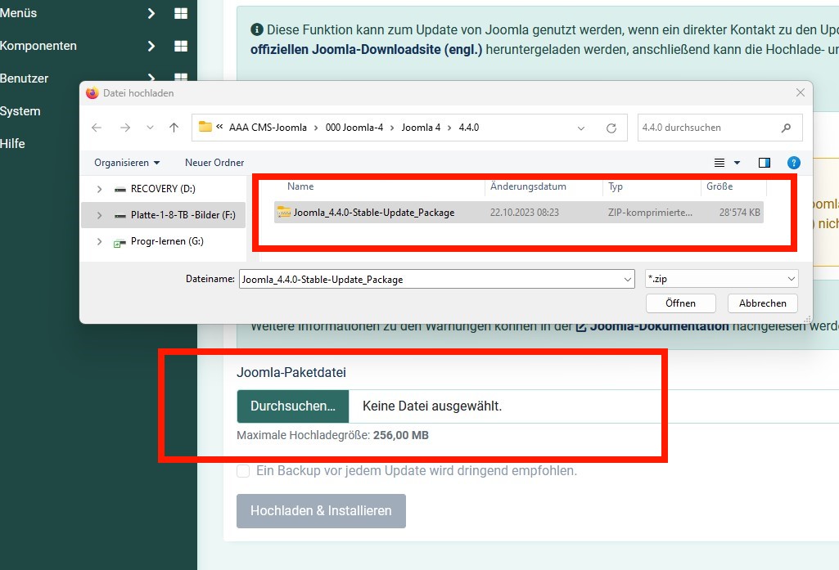Open Komponenten in Joomla sidebar
Image resolution: width=839 pixels, height=570 pixels.
click(38, 46)
